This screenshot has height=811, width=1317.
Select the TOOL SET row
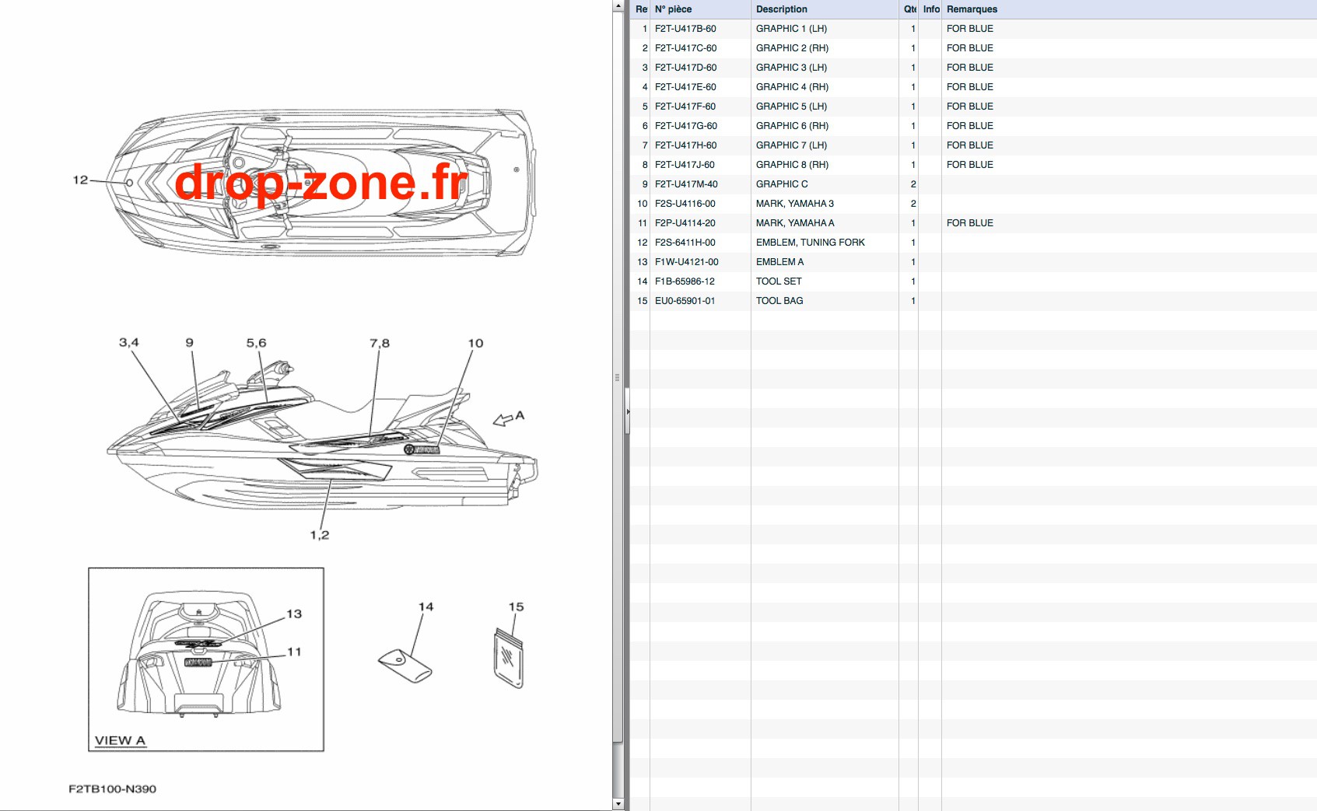pyautogui.click(x=973, y=281)
